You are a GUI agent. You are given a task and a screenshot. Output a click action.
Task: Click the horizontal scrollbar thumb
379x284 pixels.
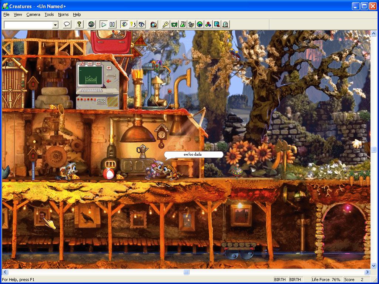[x=187, y=272]
